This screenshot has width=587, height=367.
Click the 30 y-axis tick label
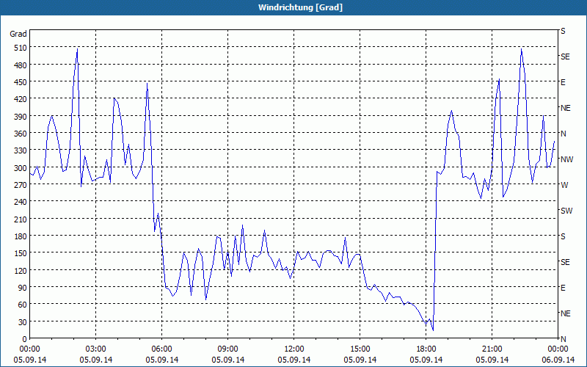[x=23, y=321]
